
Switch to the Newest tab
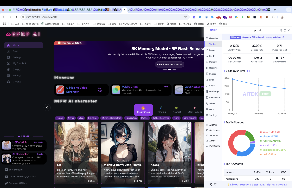coord(177,110)
